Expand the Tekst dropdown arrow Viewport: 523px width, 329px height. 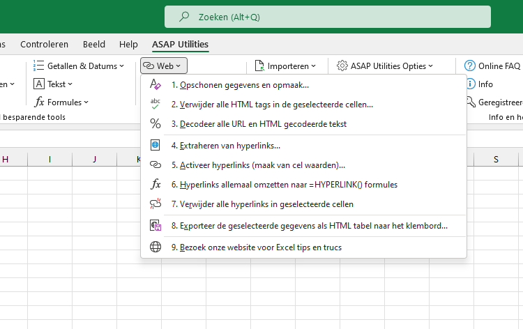[70, 84]
